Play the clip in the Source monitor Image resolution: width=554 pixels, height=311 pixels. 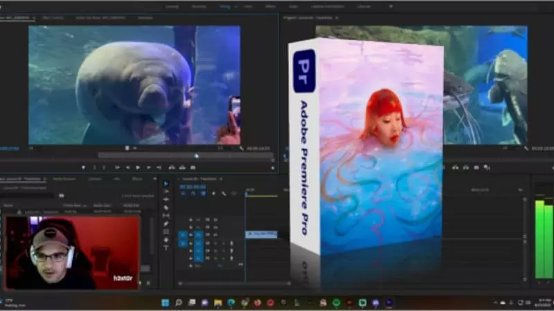click(x=138, y=168)
